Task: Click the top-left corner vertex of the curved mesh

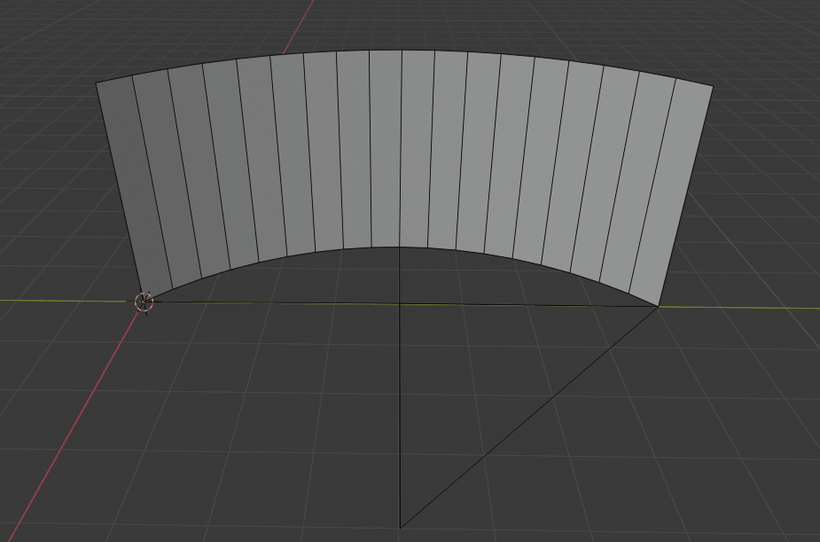Action: (97, 83)
